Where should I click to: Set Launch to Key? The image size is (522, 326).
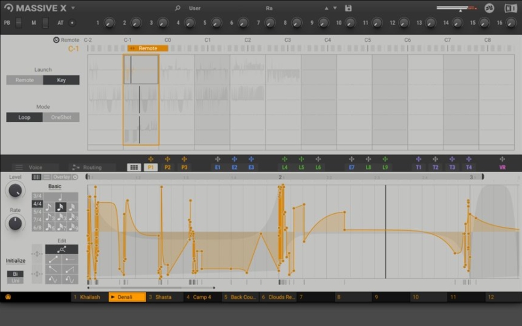[61, 80]
